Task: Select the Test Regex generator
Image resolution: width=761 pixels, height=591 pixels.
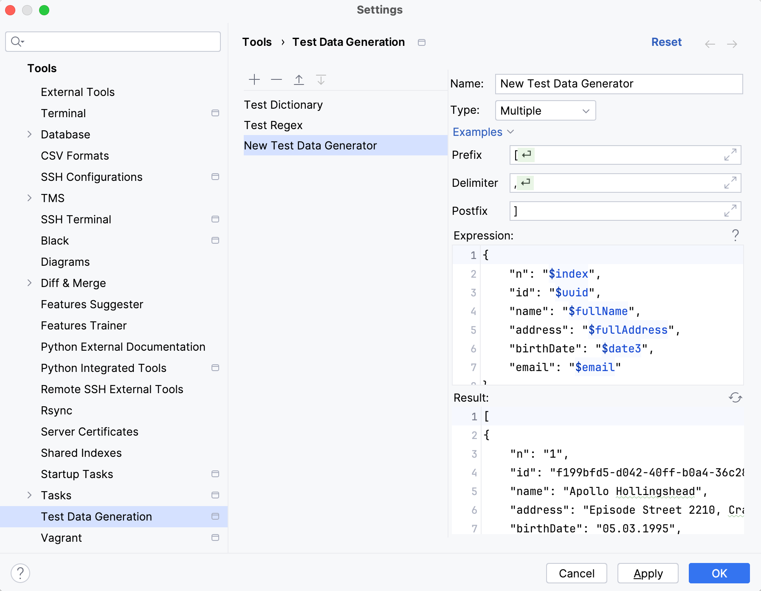Action: click(x=273, y=125)
